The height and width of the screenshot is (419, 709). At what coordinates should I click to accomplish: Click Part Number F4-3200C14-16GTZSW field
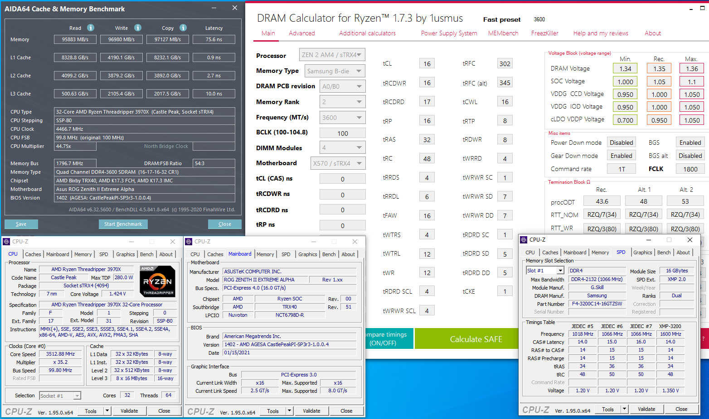[x=597, y=304]
